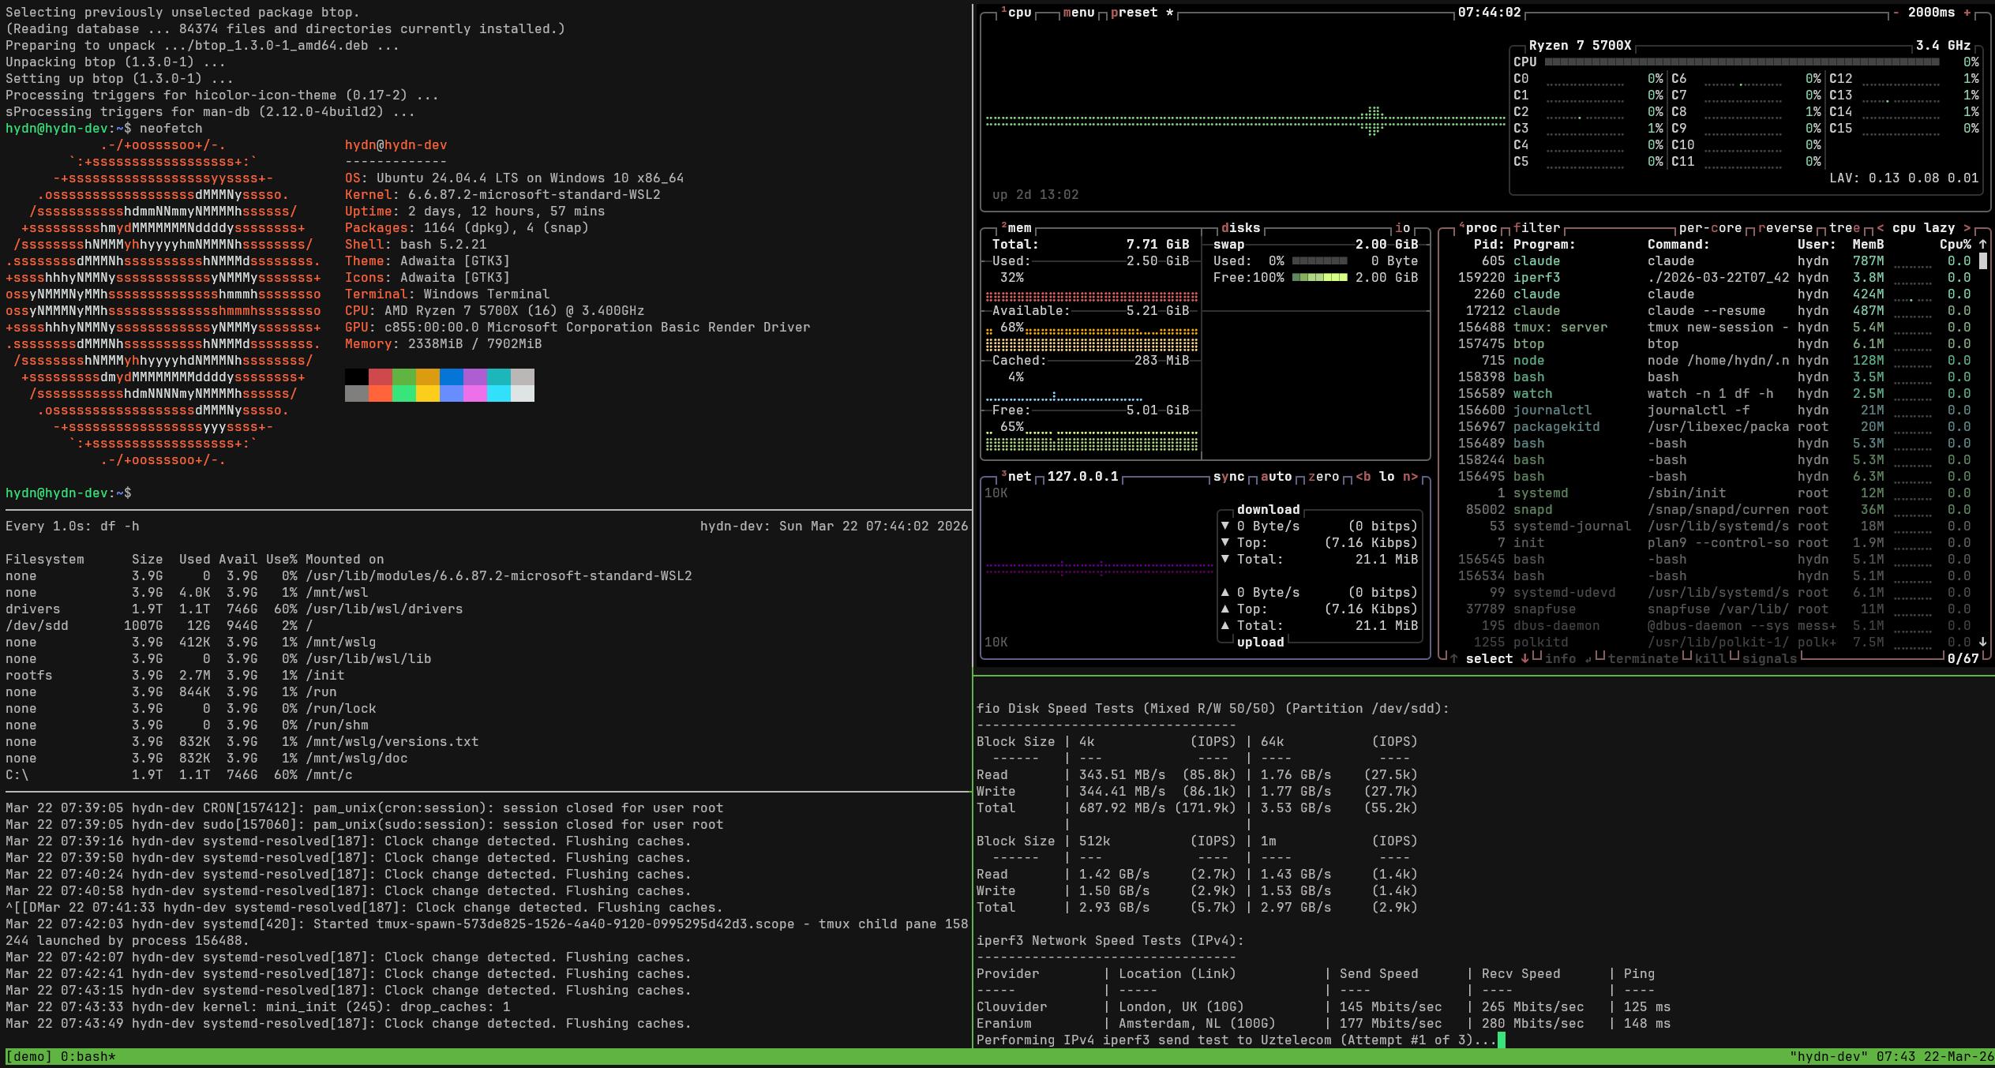Toggle net sync scaling
Viewport: 1995px width, 1068px height.
1228,477
